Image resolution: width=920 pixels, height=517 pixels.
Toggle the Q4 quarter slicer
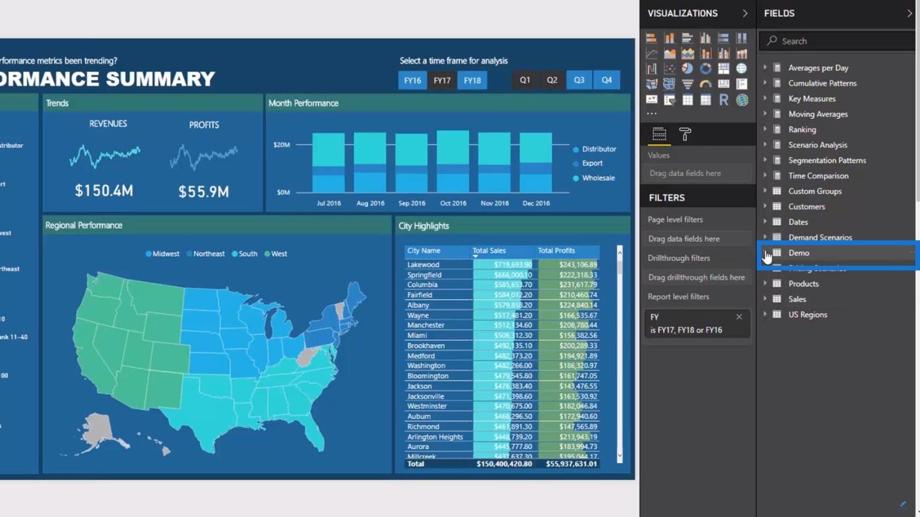pos(606,80)
